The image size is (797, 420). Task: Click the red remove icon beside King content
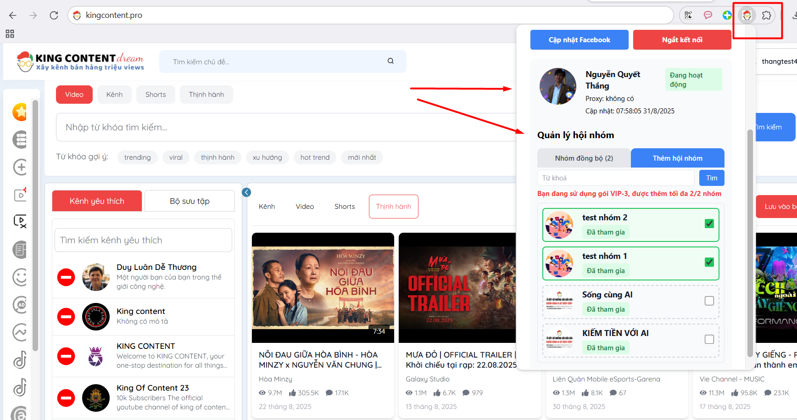pyautogui.click(x=66, y=317)
